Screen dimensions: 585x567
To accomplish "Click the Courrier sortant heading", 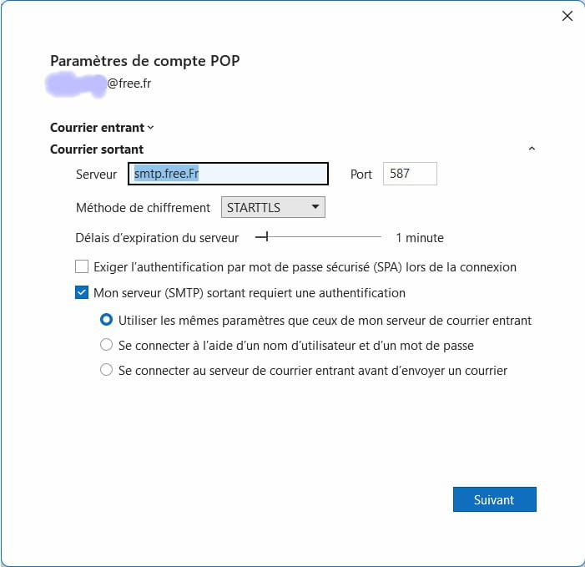I will (x=97, y=149).
